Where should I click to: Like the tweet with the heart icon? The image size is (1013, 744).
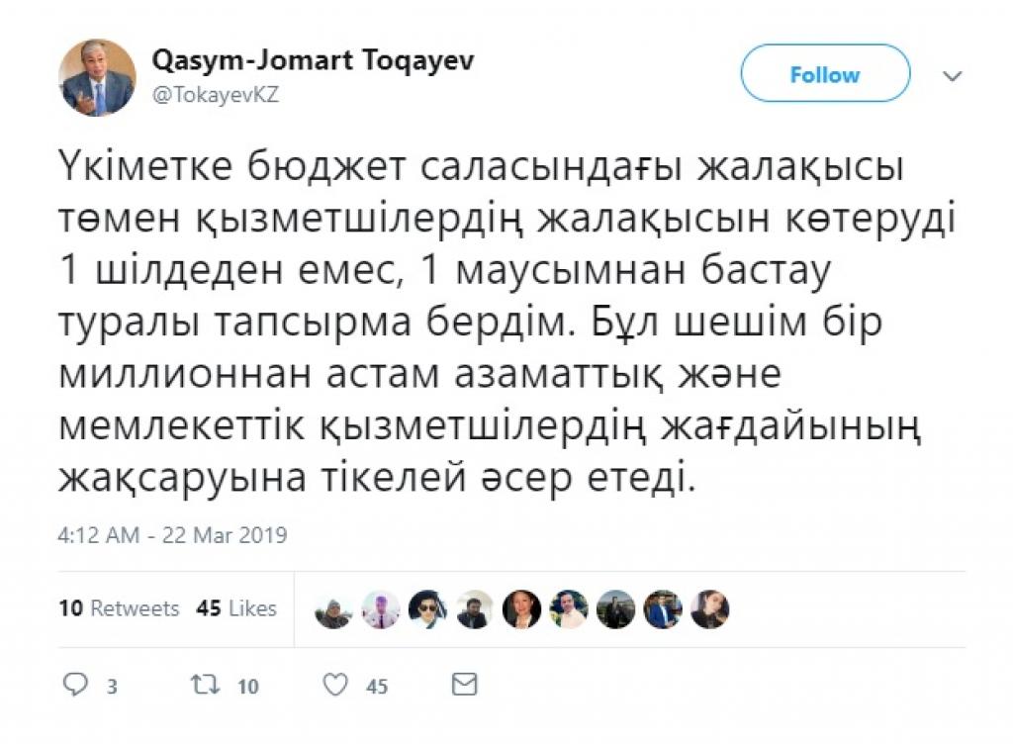pos(337,685)
